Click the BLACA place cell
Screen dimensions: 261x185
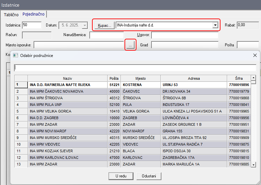point(141,151)
